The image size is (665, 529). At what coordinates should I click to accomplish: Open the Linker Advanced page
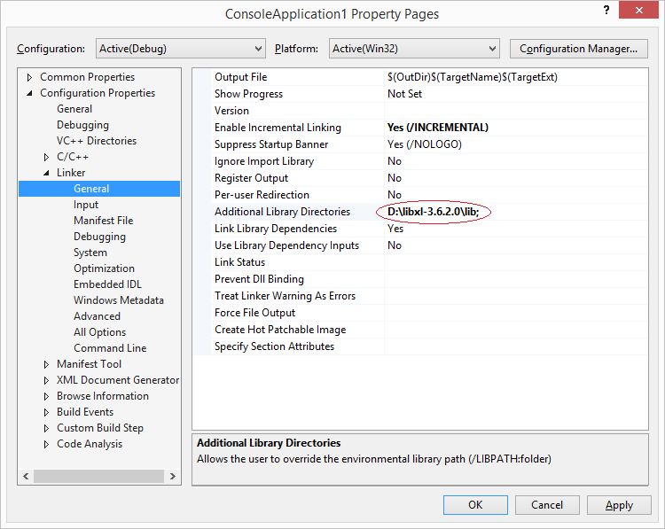(x=98, y=316)
